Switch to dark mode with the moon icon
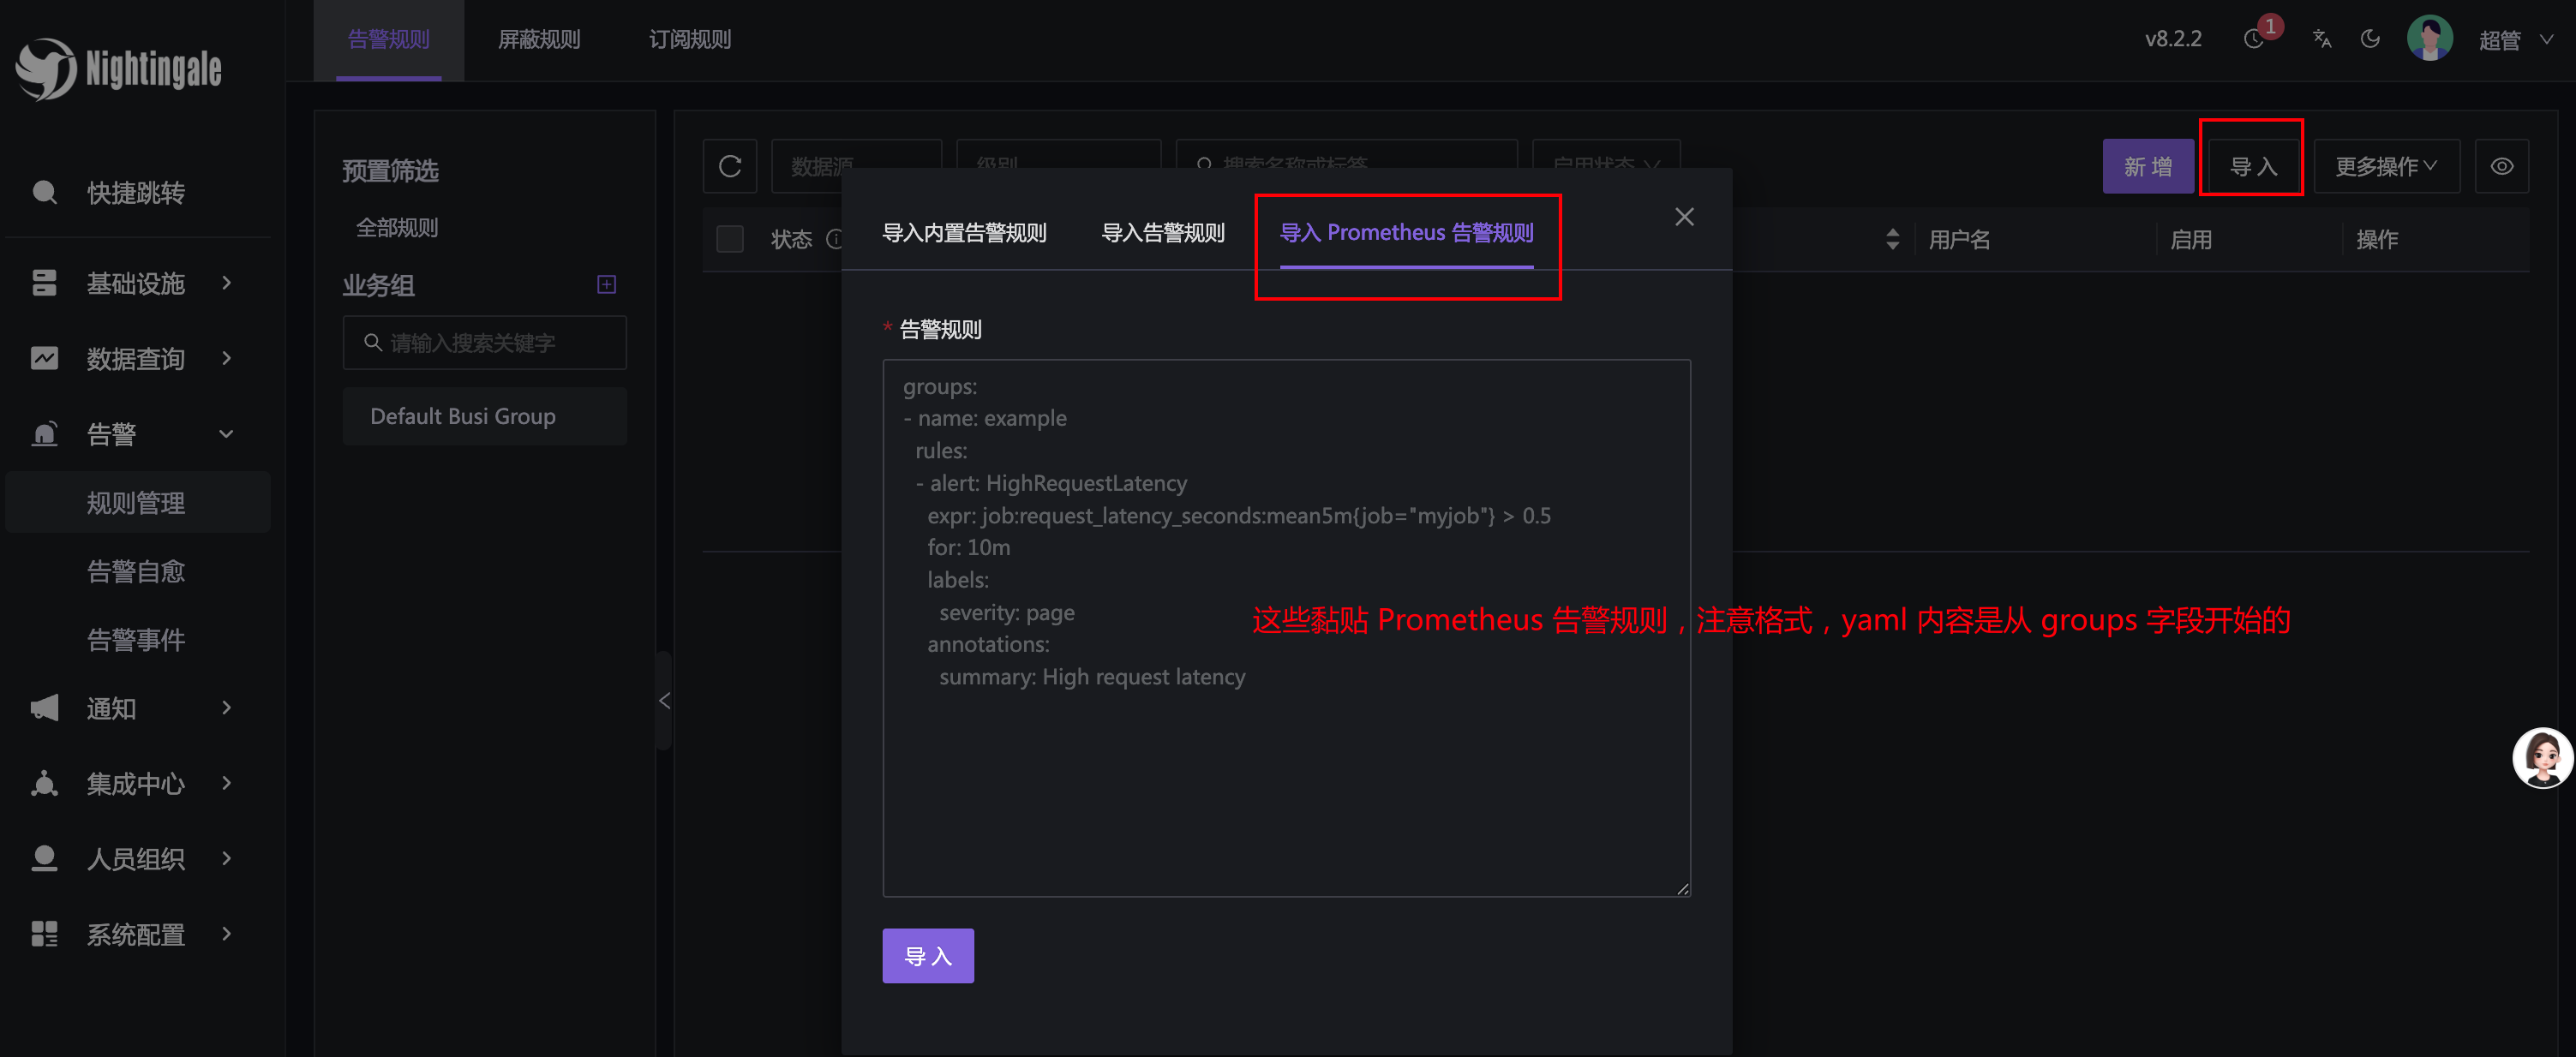Viewport: 2576px width, 1057px height. coord(2369,39)
